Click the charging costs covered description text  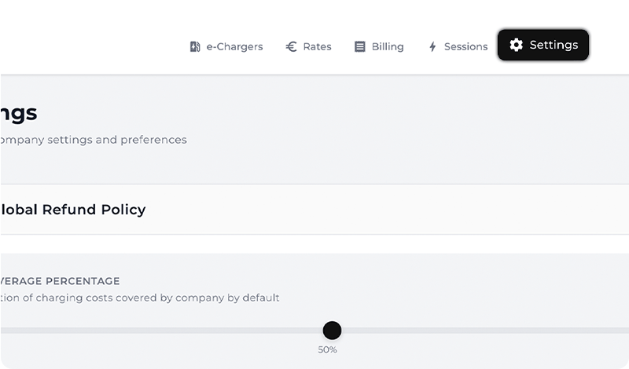pos(140,298)
